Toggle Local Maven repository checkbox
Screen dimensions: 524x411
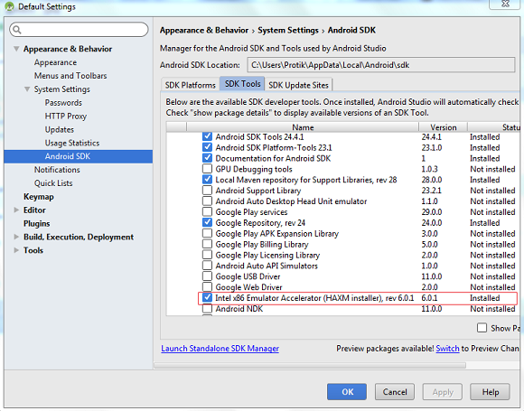[x=207, y=179]
